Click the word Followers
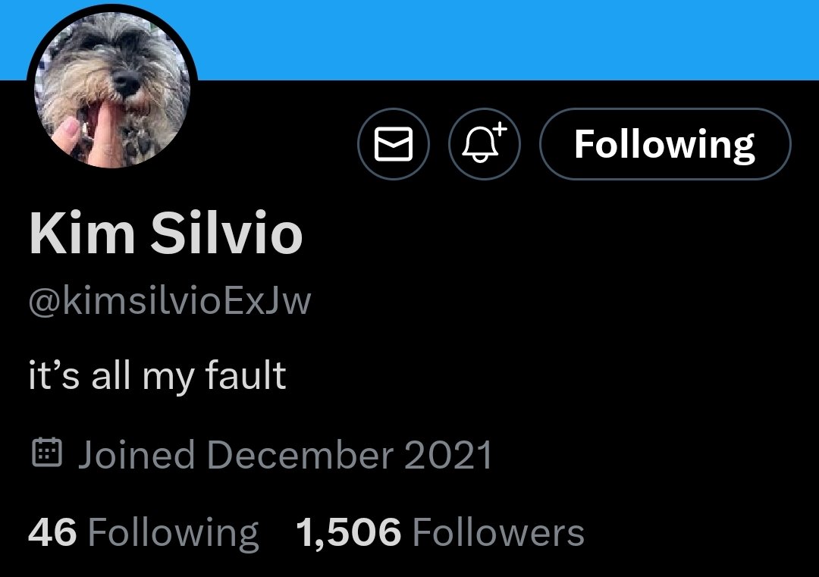819x577 pixels. pos(499,532)
